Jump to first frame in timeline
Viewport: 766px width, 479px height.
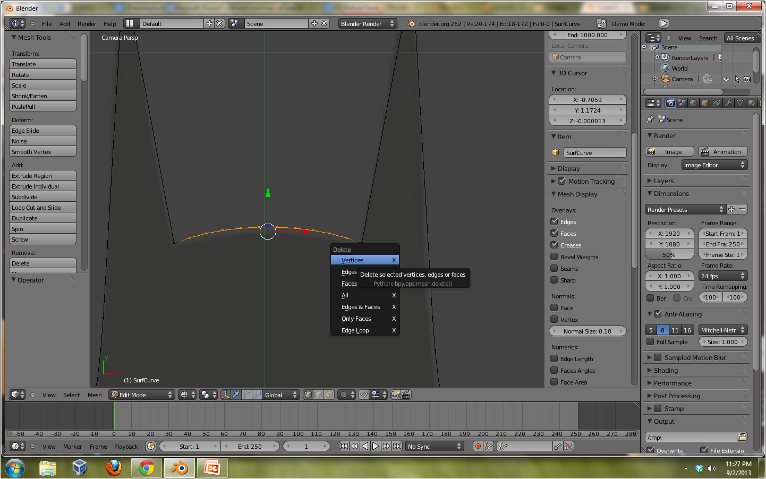pos(344,446)
